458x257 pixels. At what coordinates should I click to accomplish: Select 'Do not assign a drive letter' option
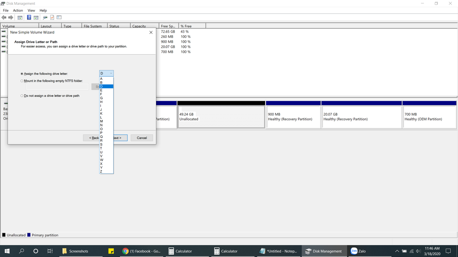pyautogui.click(x=50, y=95)
